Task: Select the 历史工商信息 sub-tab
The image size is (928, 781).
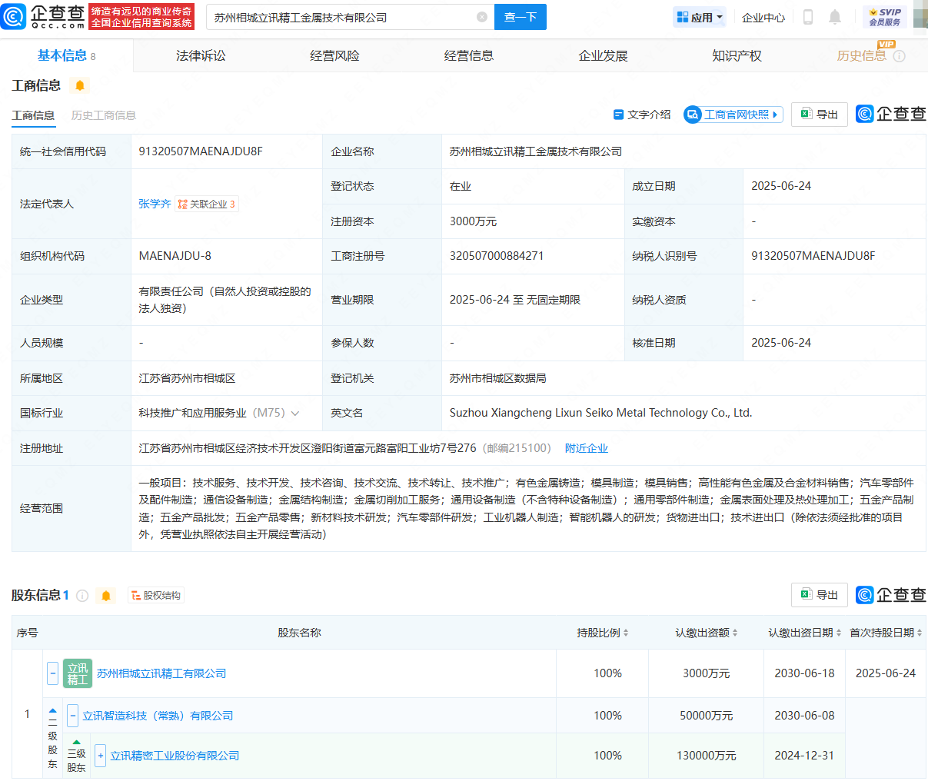Action: 104,115
